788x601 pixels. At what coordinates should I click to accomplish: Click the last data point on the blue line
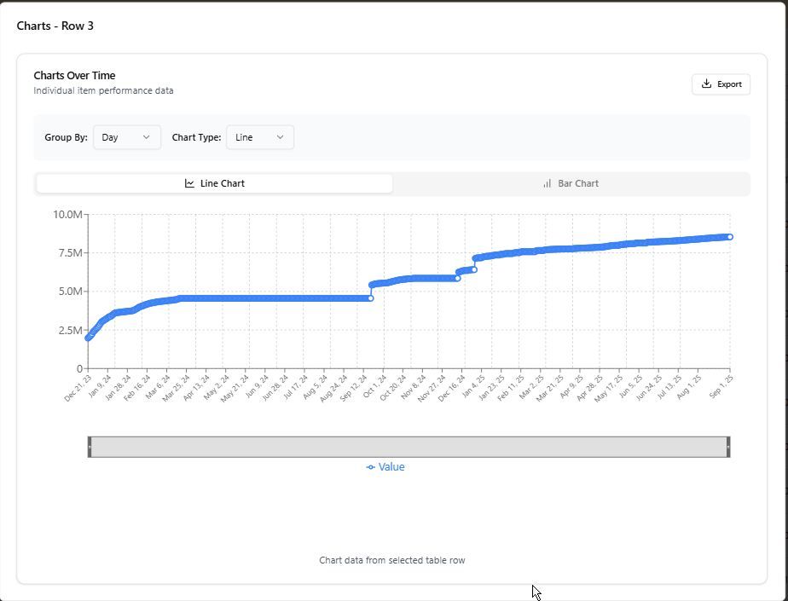point(729,236)
